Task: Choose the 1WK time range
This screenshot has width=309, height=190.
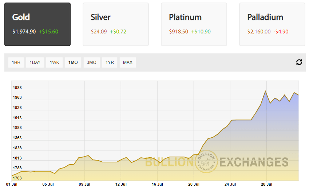Action: point(55,62)
